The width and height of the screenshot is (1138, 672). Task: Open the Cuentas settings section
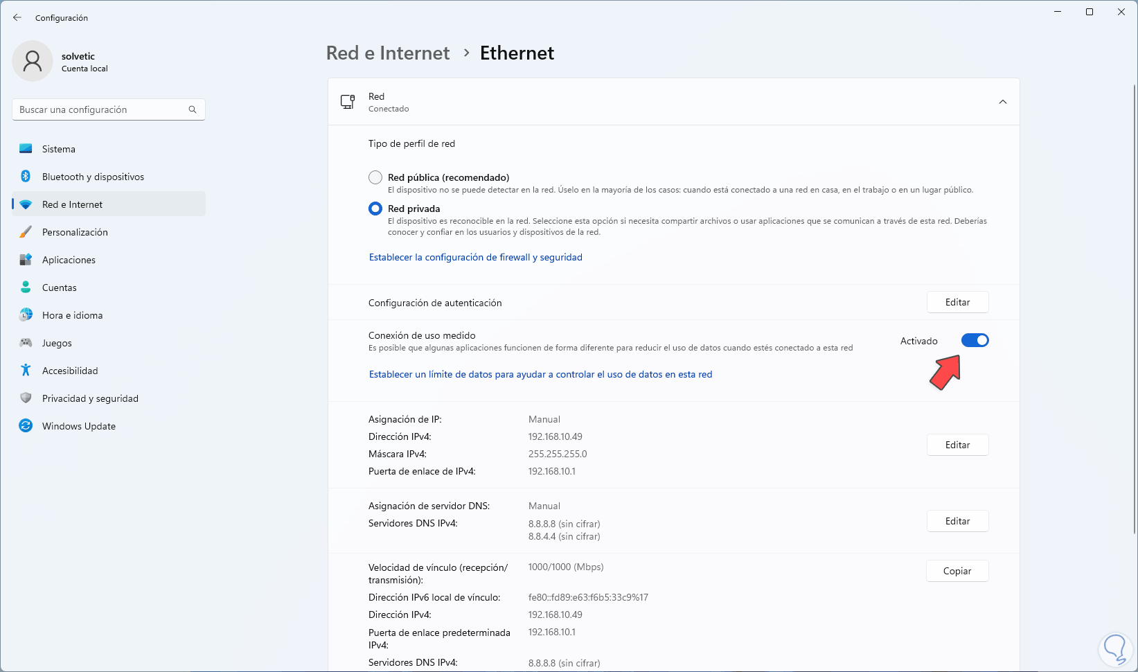coord(60,288)
